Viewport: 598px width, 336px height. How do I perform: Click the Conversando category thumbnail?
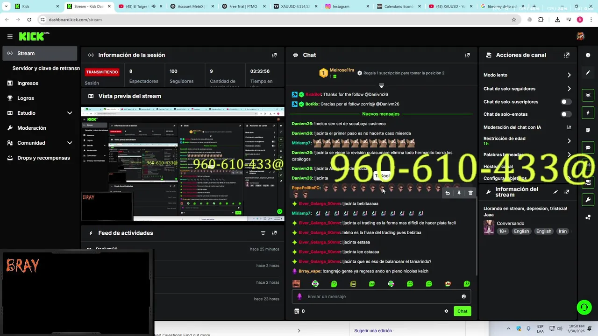tap(489, 227)
